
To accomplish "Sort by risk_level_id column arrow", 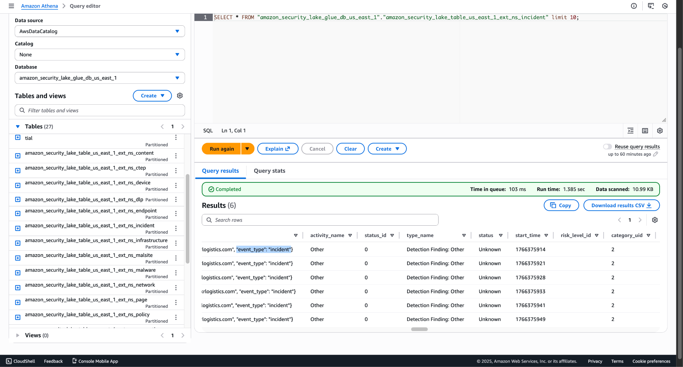I will (x=597, y=235).
